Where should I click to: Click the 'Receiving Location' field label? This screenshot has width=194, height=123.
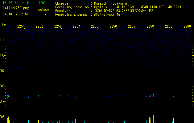[x=72, y=7]
